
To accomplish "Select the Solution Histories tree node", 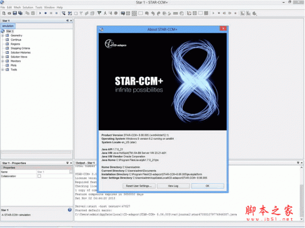I will (21, 52).
